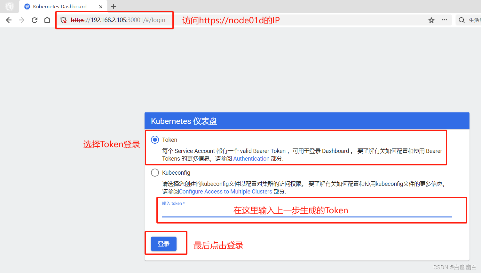The height and width of the screenshot is (273, 481).
Task: Click the browser back arrow
Action: 9,20
